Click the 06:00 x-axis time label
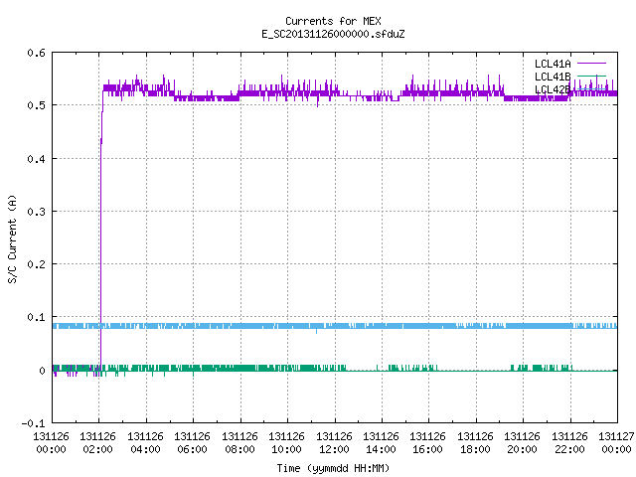The height and width of the screenshot is (477, 636). [x=192, y=449]
